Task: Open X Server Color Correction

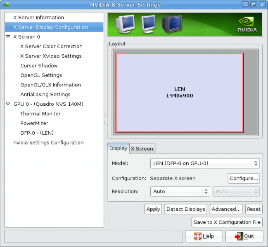Action: (x=51, y=46)
